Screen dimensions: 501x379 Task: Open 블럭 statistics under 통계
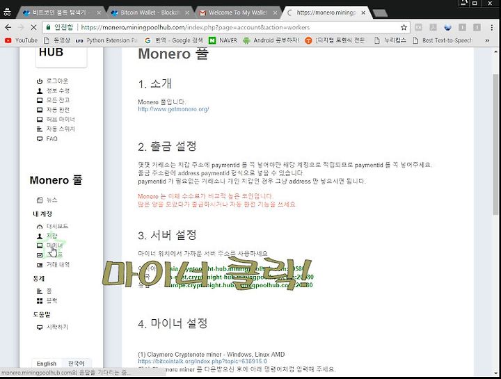pyautogui.click(x=47, y=301)
